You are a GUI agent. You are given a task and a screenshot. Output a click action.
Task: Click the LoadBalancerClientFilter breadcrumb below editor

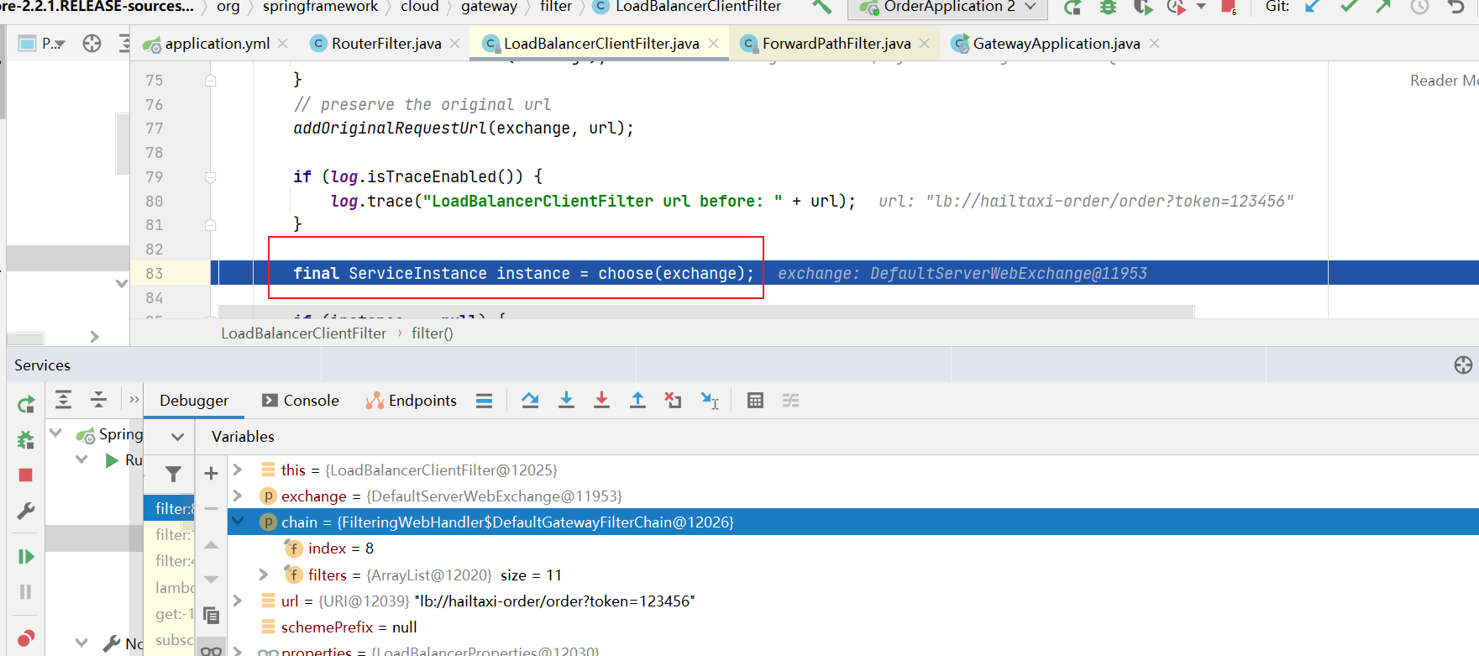click(303, 333)
